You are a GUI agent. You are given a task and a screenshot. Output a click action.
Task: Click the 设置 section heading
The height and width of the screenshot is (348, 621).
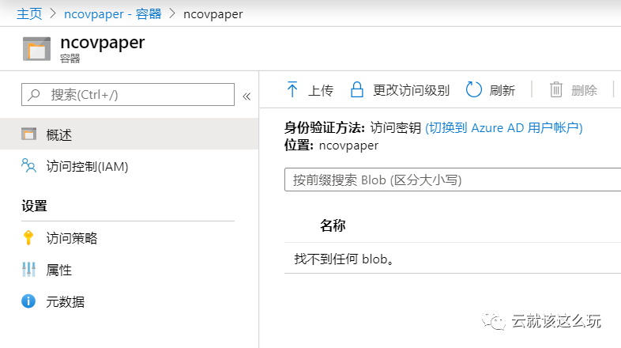(x=35, y=206)
